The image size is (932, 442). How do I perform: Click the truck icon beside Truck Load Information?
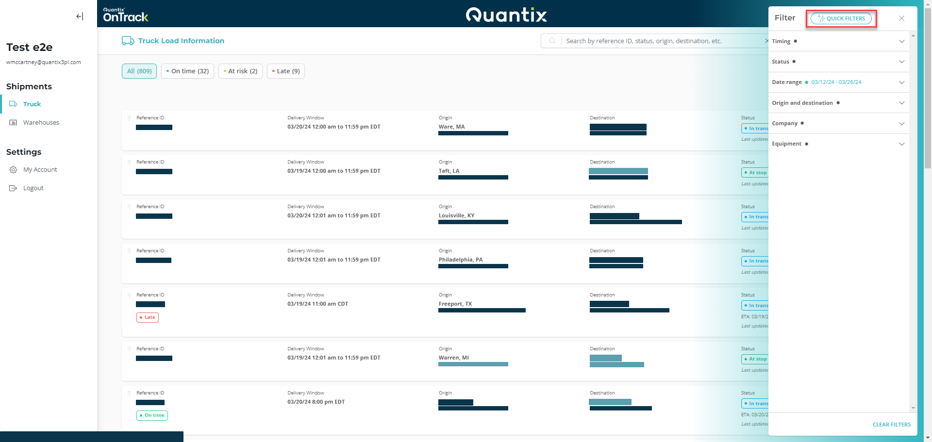click(128, 41)
